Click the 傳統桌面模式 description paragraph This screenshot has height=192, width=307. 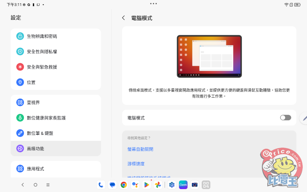(x=209, y=93)
